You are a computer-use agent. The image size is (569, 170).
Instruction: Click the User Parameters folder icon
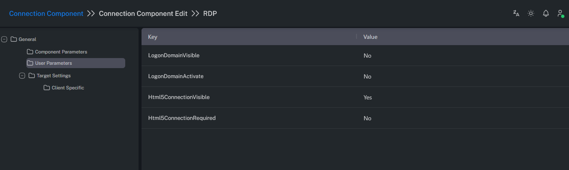(30, 63)
